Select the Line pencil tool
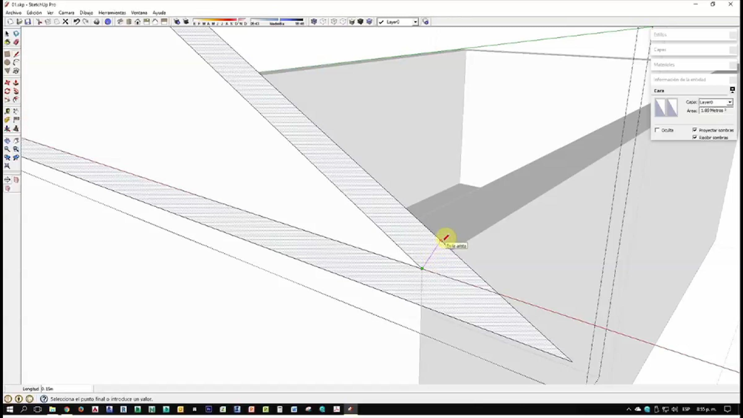This screenshot has height=418, width=743. [16, 54]
